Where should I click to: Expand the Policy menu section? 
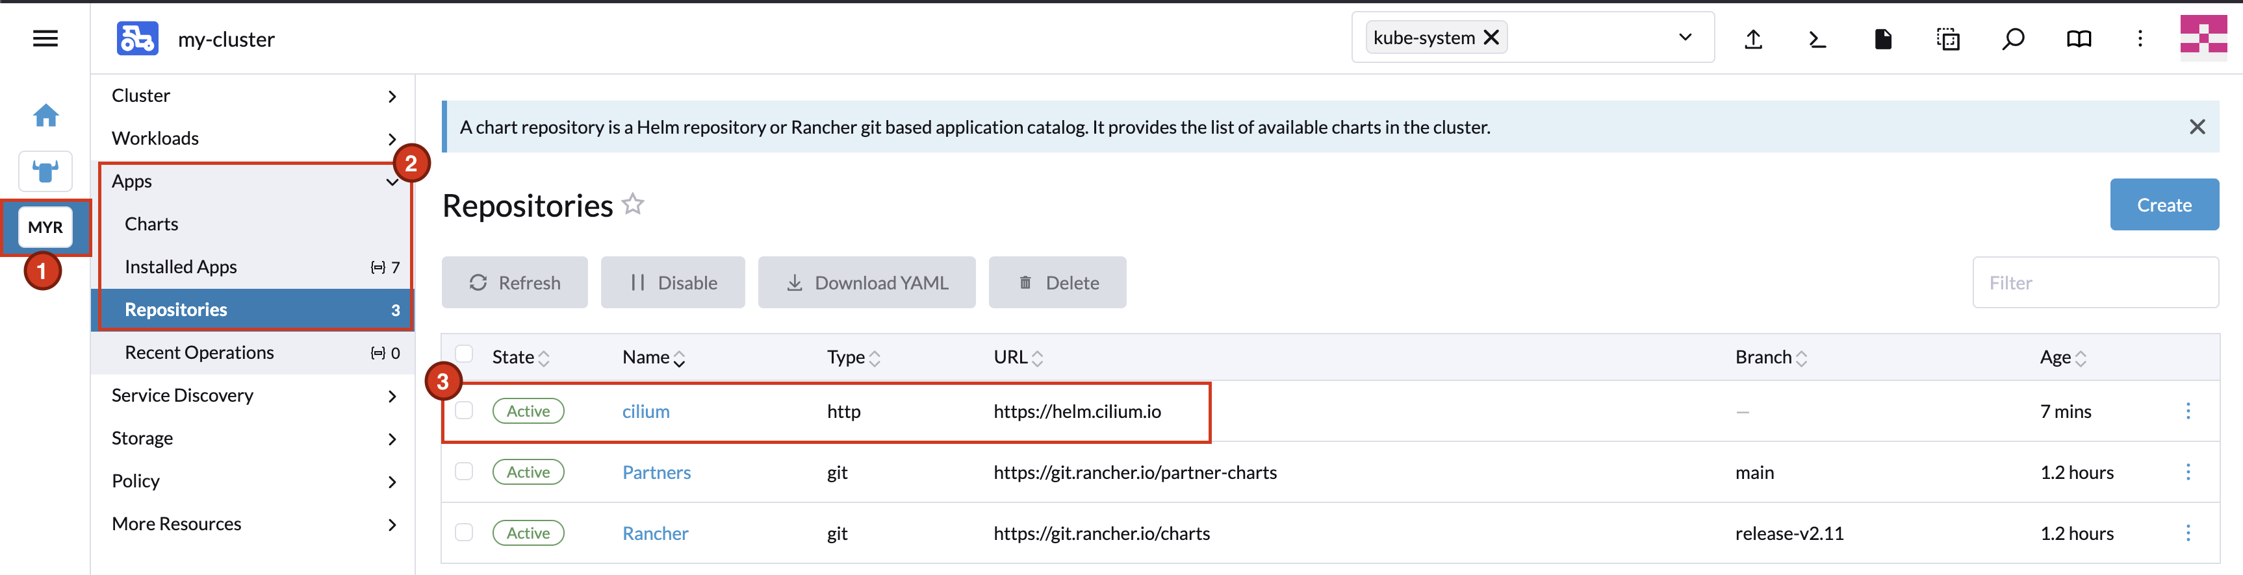pyautogui.click(x=253, y=481)
